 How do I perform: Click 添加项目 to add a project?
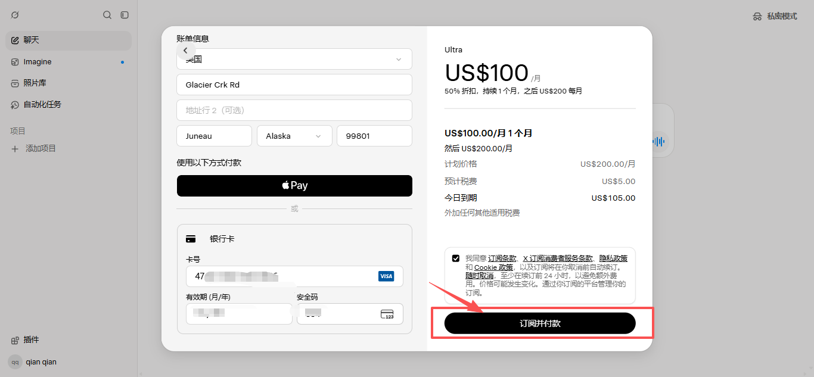pyautogui.click(x=41, y=148)
